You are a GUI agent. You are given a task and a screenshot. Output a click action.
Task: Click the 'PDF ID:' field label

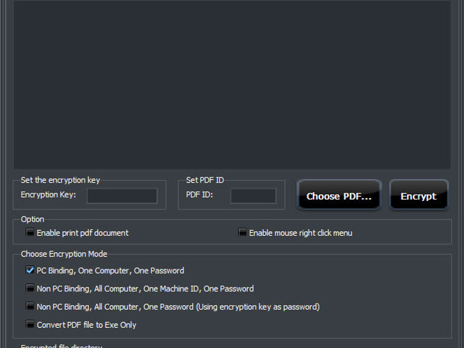[x=200, y=195]
